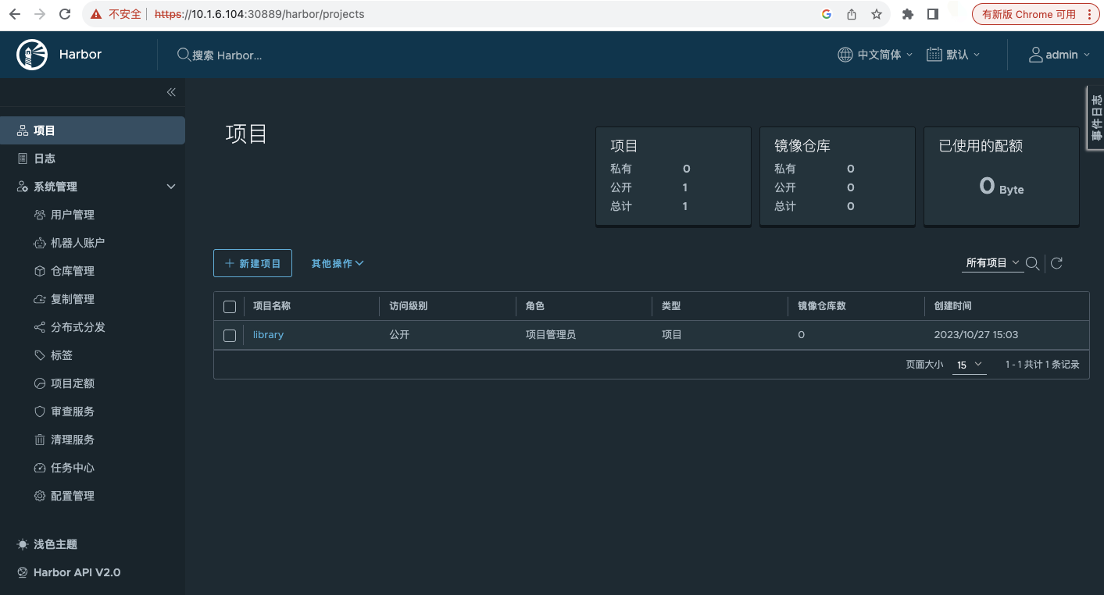This screenshot has width=1104, height=595.
Task: Click the Google Translate icon in address bar
Action: [827, 14]
